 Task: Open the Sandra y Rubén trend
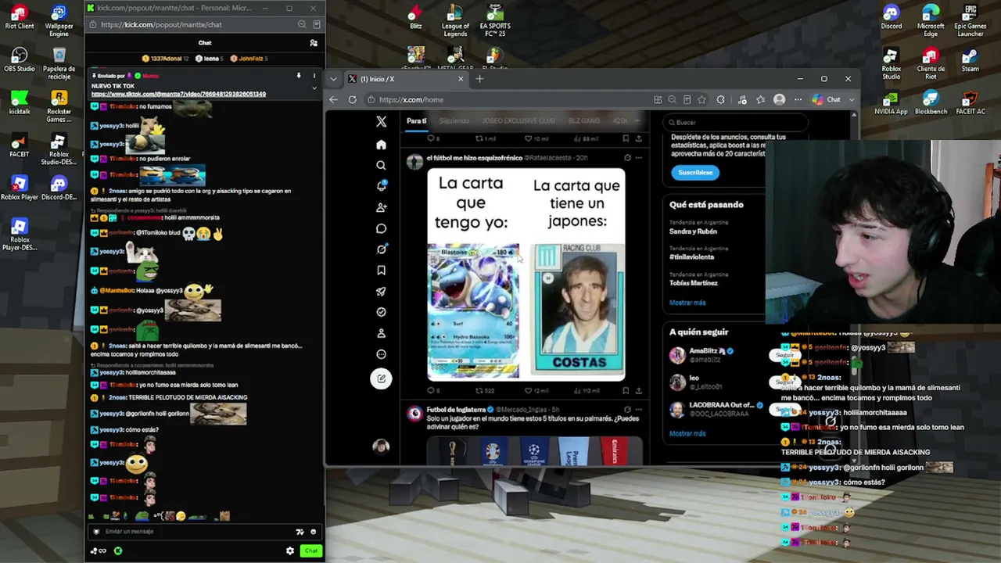[x=693, y=231]
